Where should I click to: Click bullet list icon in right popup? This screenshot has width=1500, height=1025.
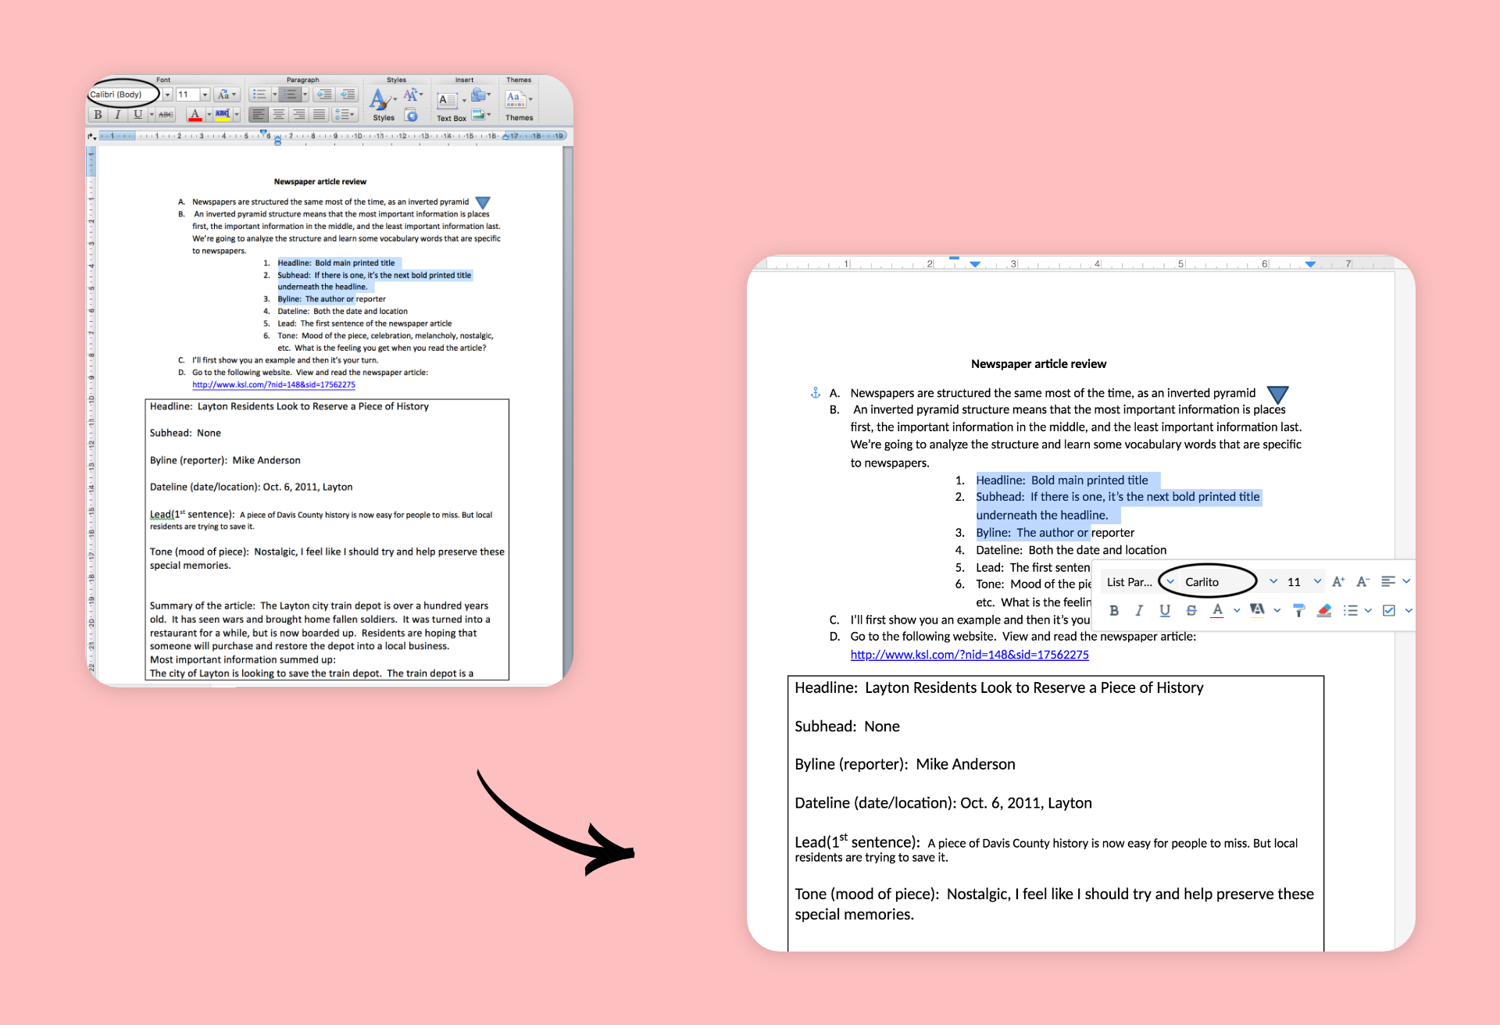click(x=1350, y=610)
